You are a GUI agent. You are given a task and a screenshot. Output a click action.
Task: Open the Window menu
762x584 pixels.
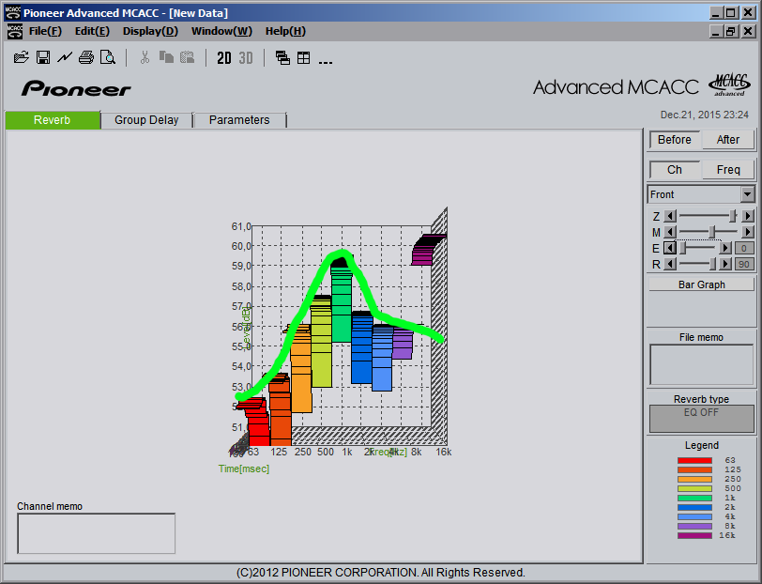[x=221, y=31]
